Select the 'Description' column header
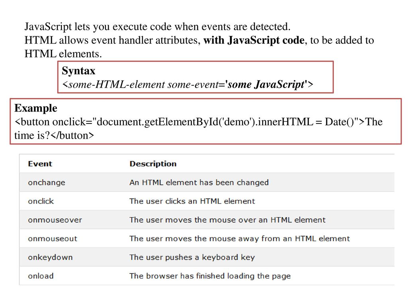Screen dimensions: 408x306 pyautogui.click(x=153, y=164)
